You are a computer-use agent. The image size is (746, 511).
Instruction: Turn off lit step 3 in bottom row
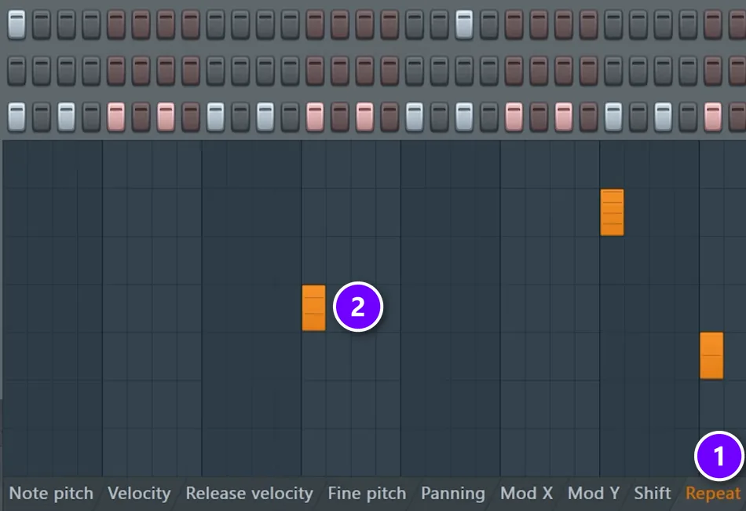66,116
